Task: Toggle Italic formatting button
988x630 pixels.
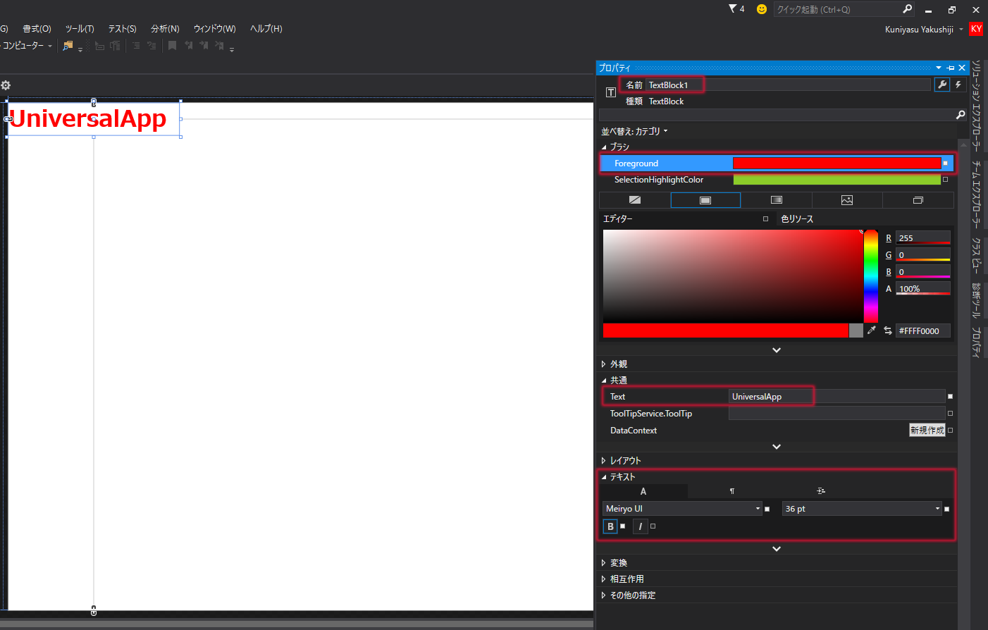Action: [x=640, y=526]
